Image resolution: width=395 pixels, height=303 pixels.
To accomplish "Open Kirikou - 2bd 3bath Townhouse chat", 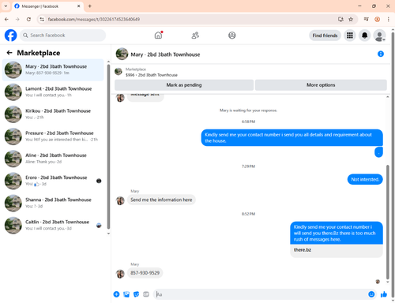I will pos(53,114).
